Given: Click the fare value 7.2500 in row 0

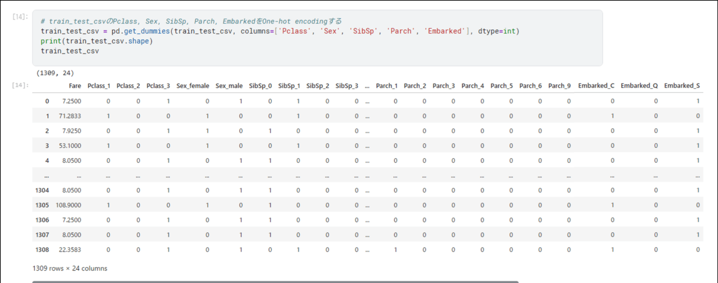Looking at the screenshot, I should [71, 101].
